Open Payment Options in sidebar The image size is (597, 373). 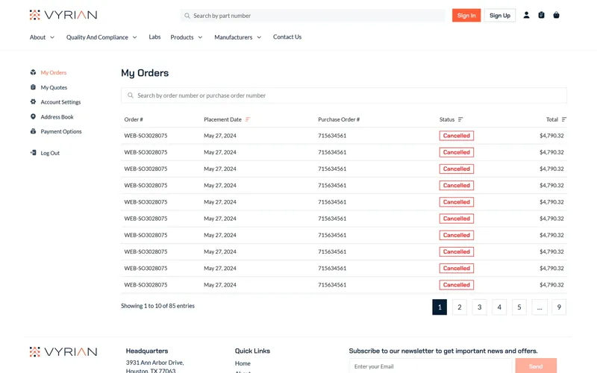pyautogui.click(x=61, y=131)
